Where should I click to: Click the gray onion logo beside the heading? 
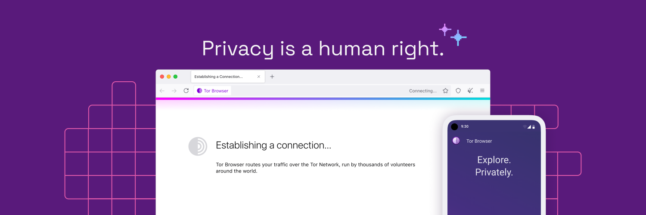(198, 146)
